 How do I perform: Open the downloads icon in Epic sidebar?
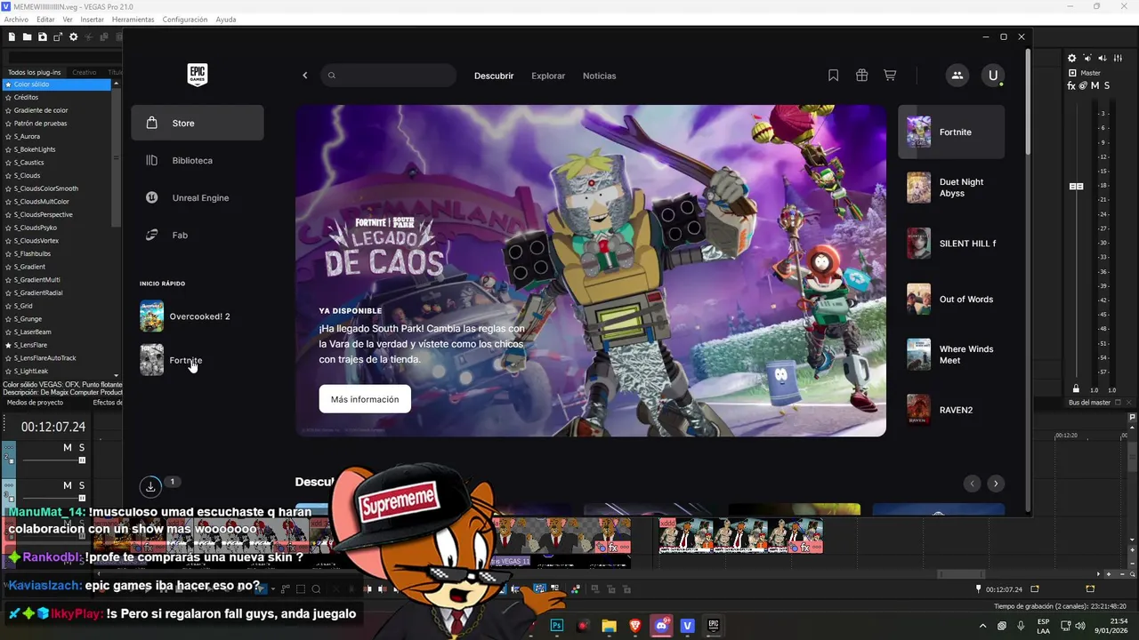coord(151,486)
